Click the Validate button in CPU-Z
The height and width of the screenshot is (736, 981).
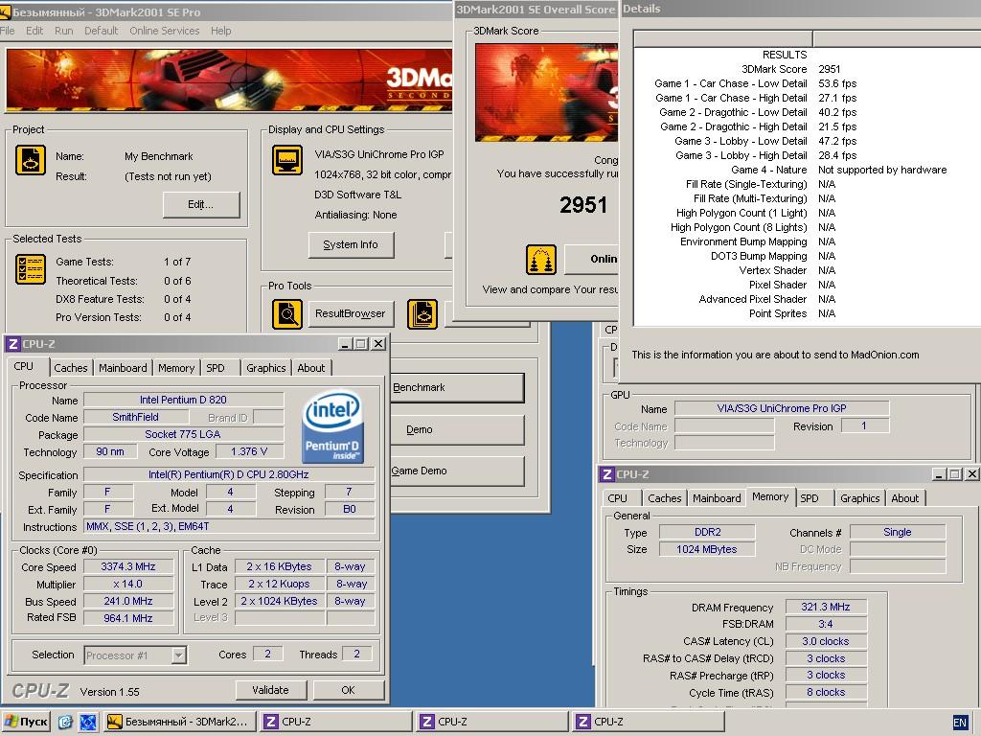270,690
